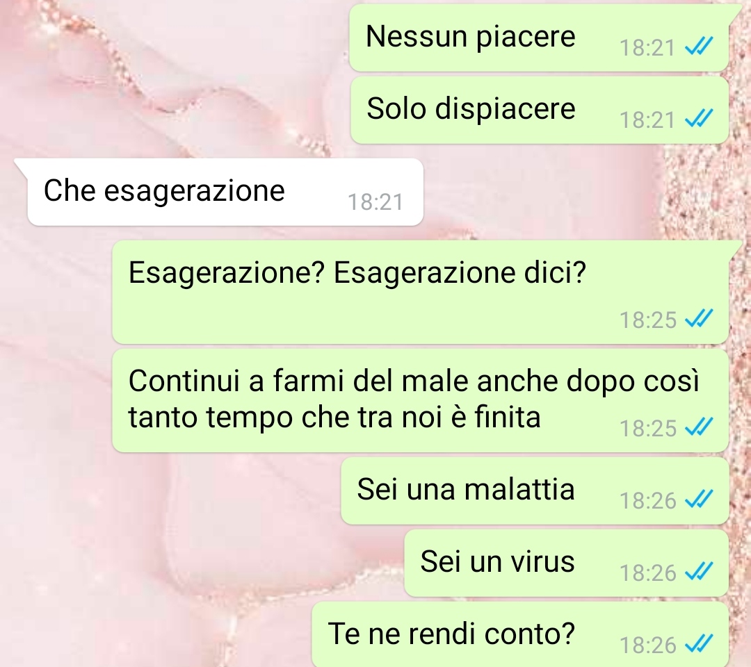Image resolution: width=751 pixels, height=667 pixels.
Task: Tap read ticks on "Te ne rendi conto?"
Action: pyautogui.click(x=699, y=644)
